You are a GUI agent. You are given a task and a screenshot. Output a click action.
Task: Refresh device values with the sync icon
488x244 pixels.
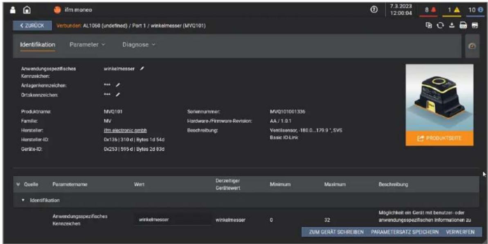click(x=440, y=25)
